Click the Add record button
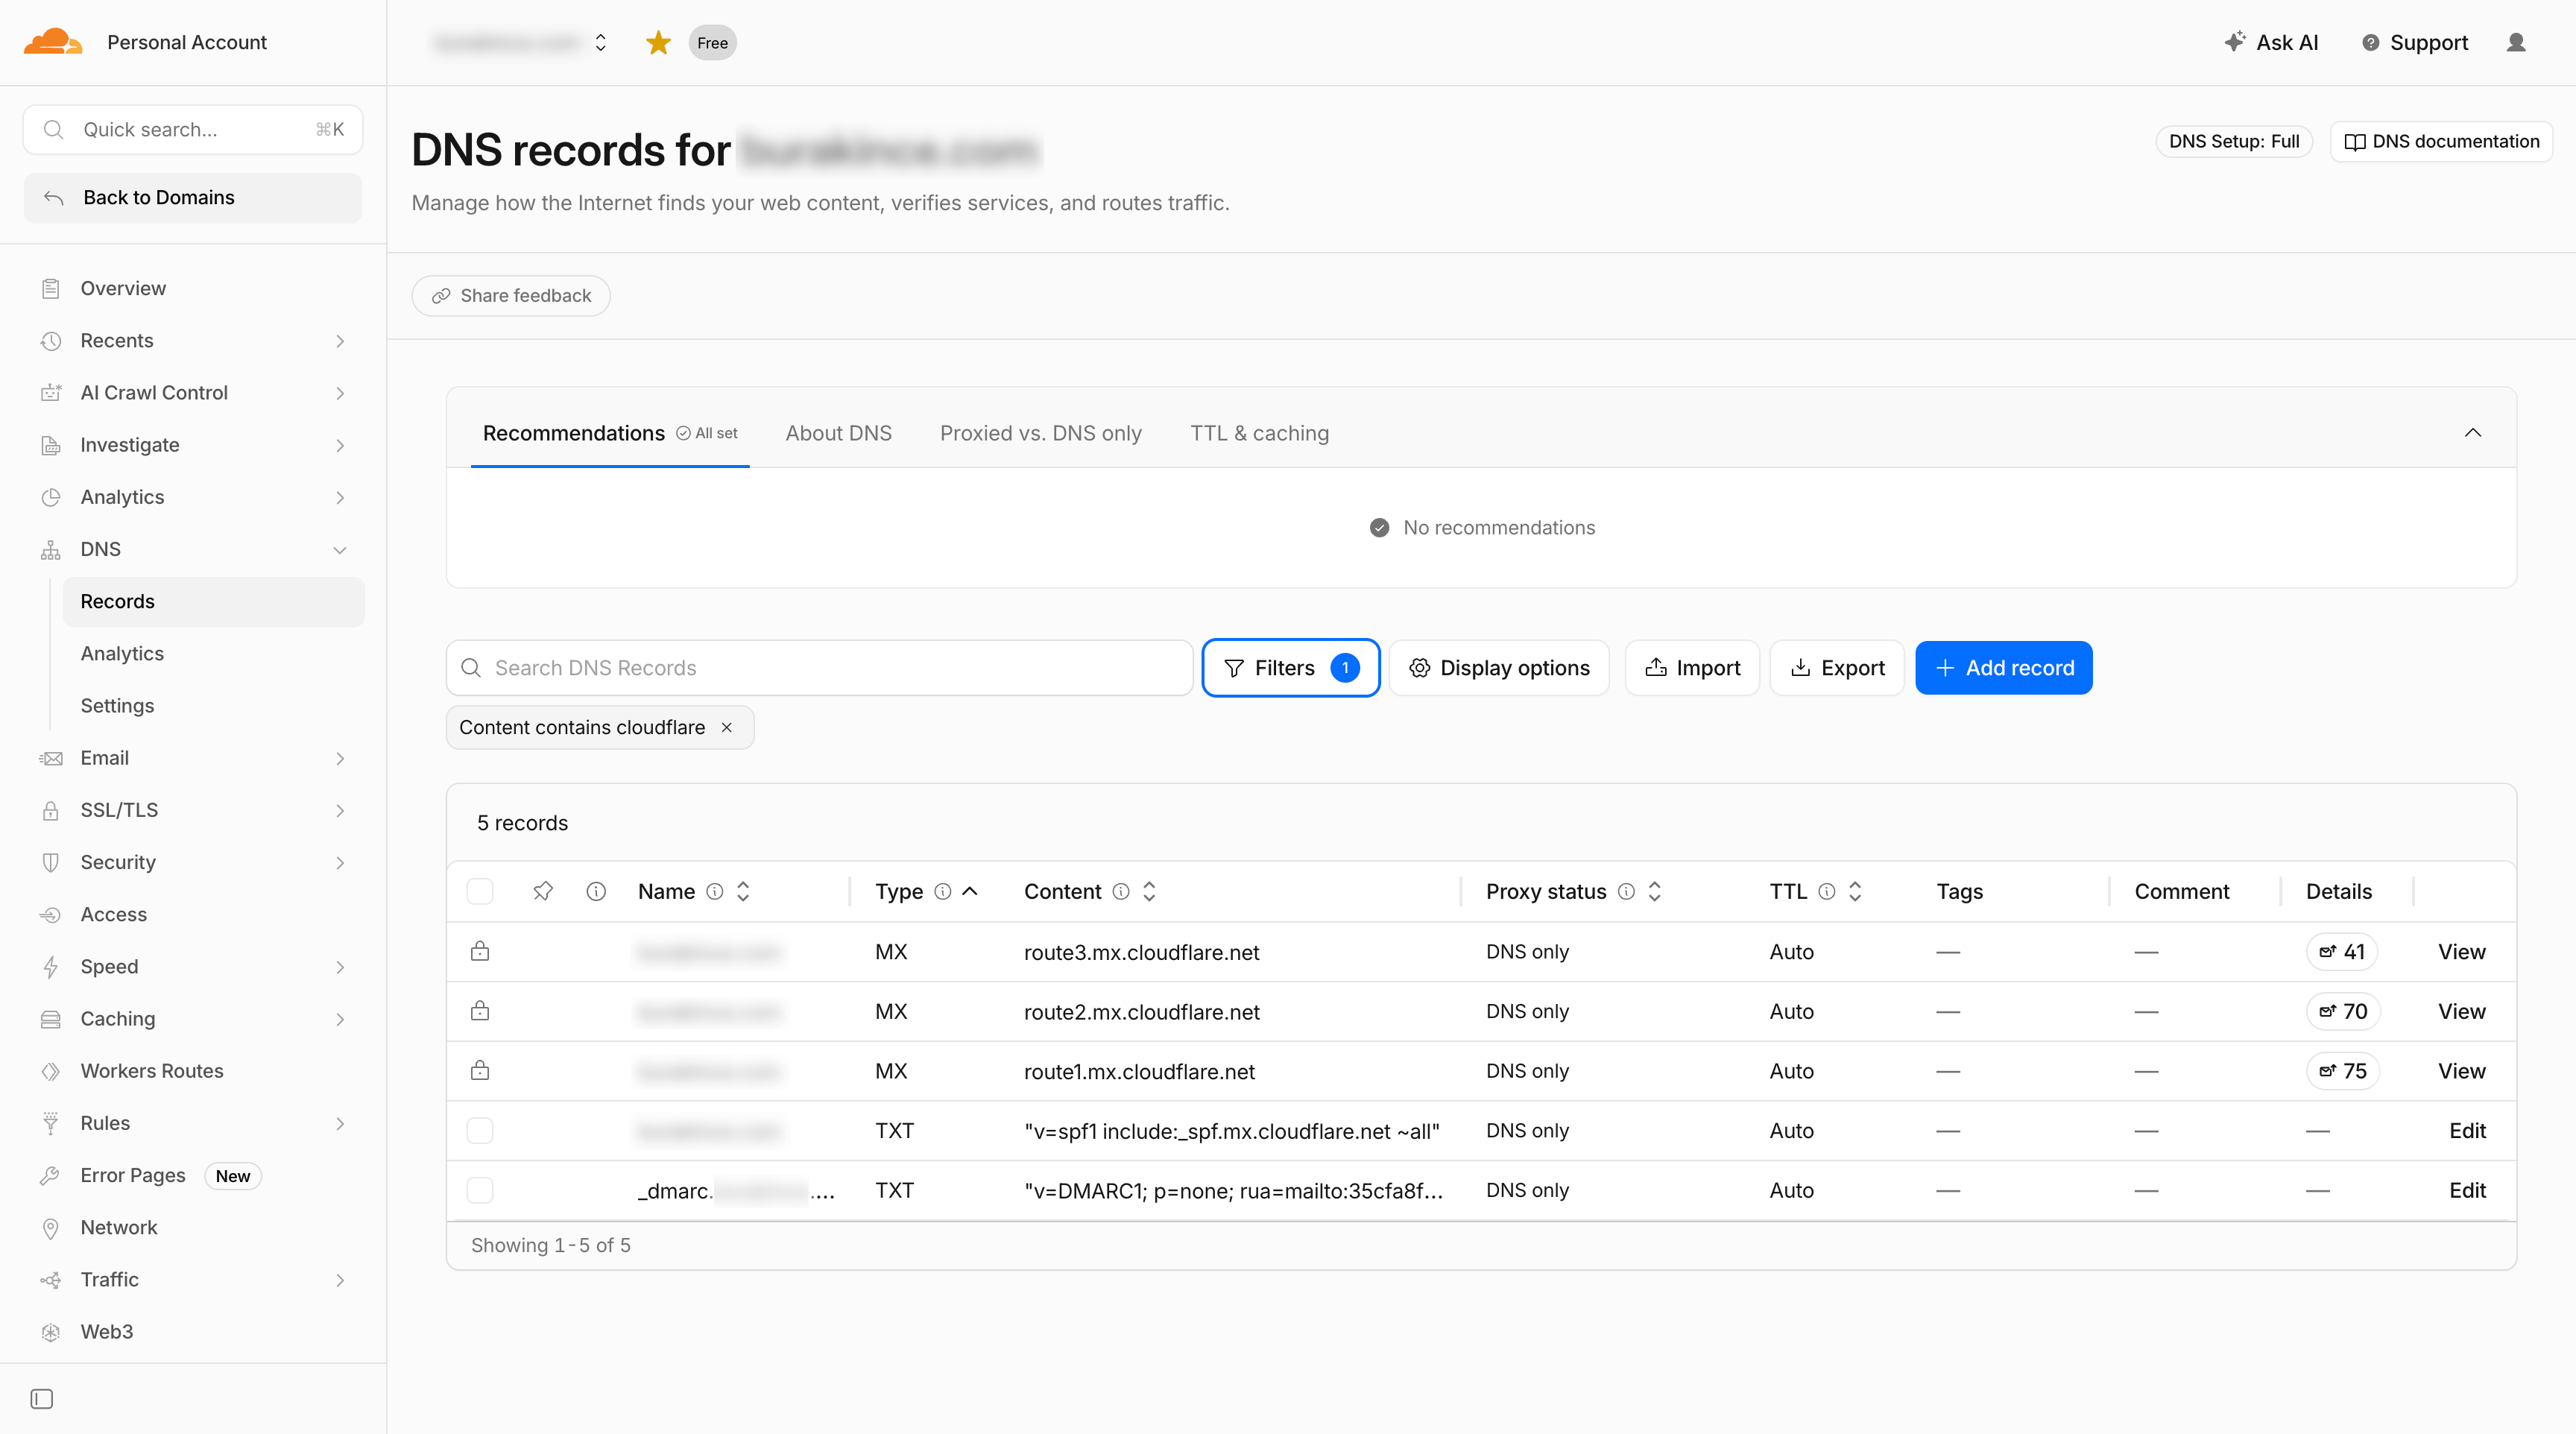The height and width of the screenshot is (1434, 2576). pos(2003,667)
